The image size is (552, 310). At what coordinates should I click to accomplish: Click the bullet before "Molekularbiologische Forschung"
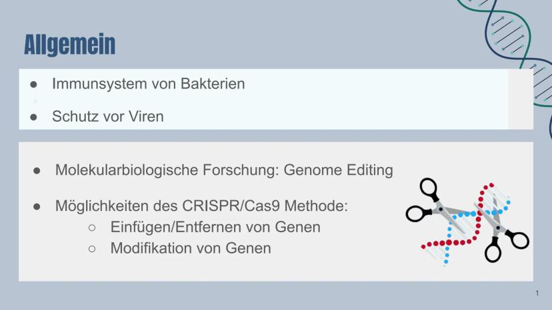pos(37,170)
